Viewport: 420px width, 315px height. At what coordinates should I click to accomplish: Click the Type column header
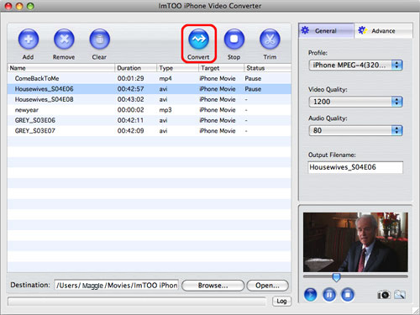[177, 68]
